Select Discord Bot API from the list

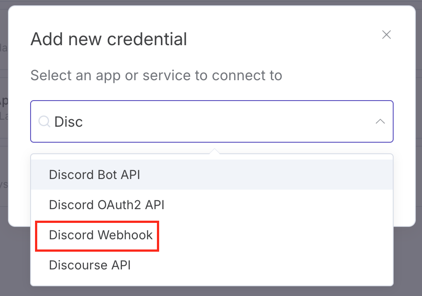(x=94, y=175)
